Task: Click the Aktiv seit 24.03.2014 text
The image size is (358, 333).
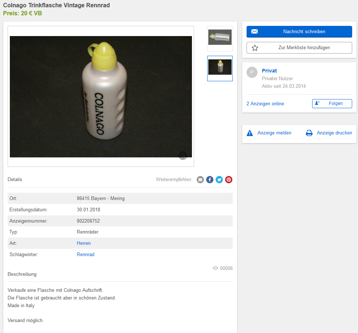Action: [x=284, y=86]
